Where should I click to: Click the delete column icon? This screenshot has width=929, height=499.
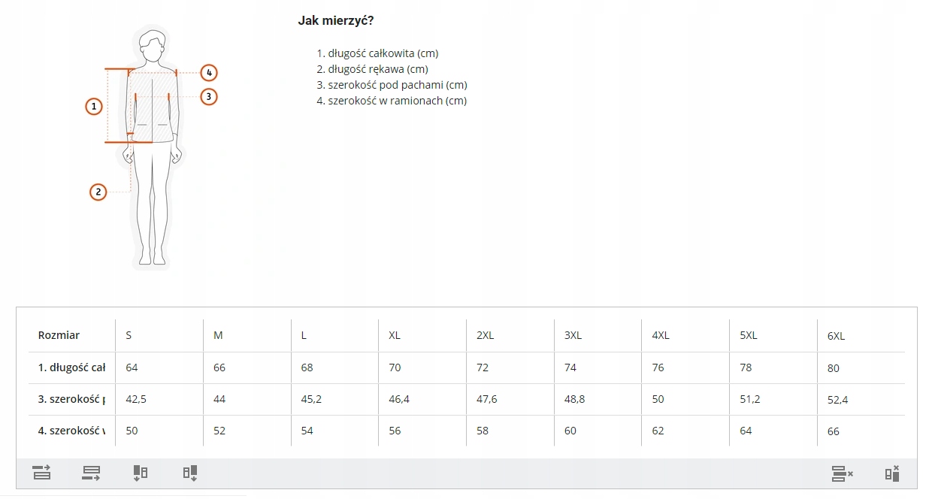[x=892, y=473]
